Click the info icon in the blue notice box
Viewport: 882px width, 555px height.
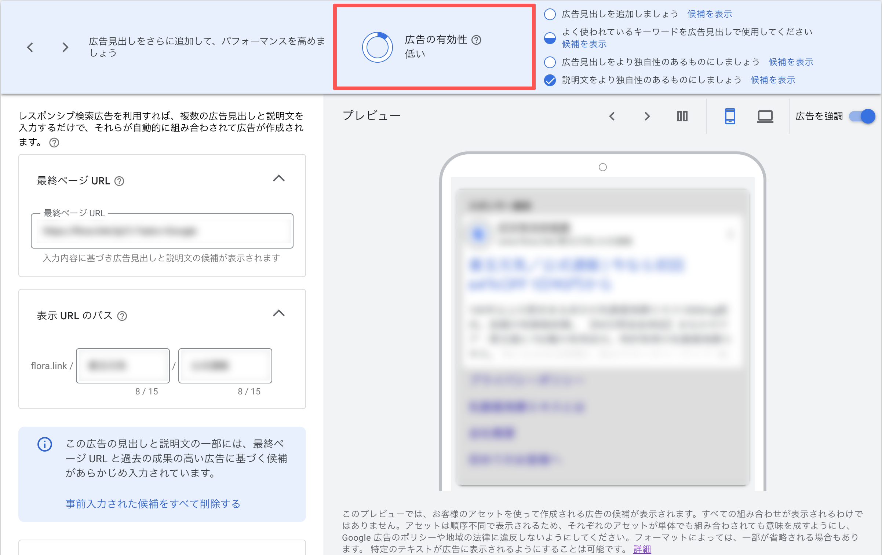(x=44, y=444)
